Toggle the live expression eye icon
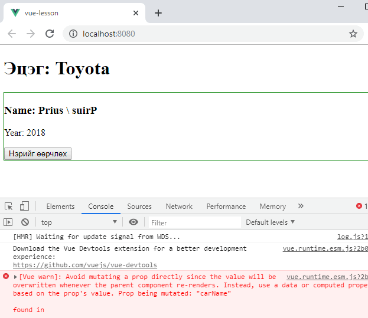The width and height of the screenshot is (368, 318). [133, 222]
